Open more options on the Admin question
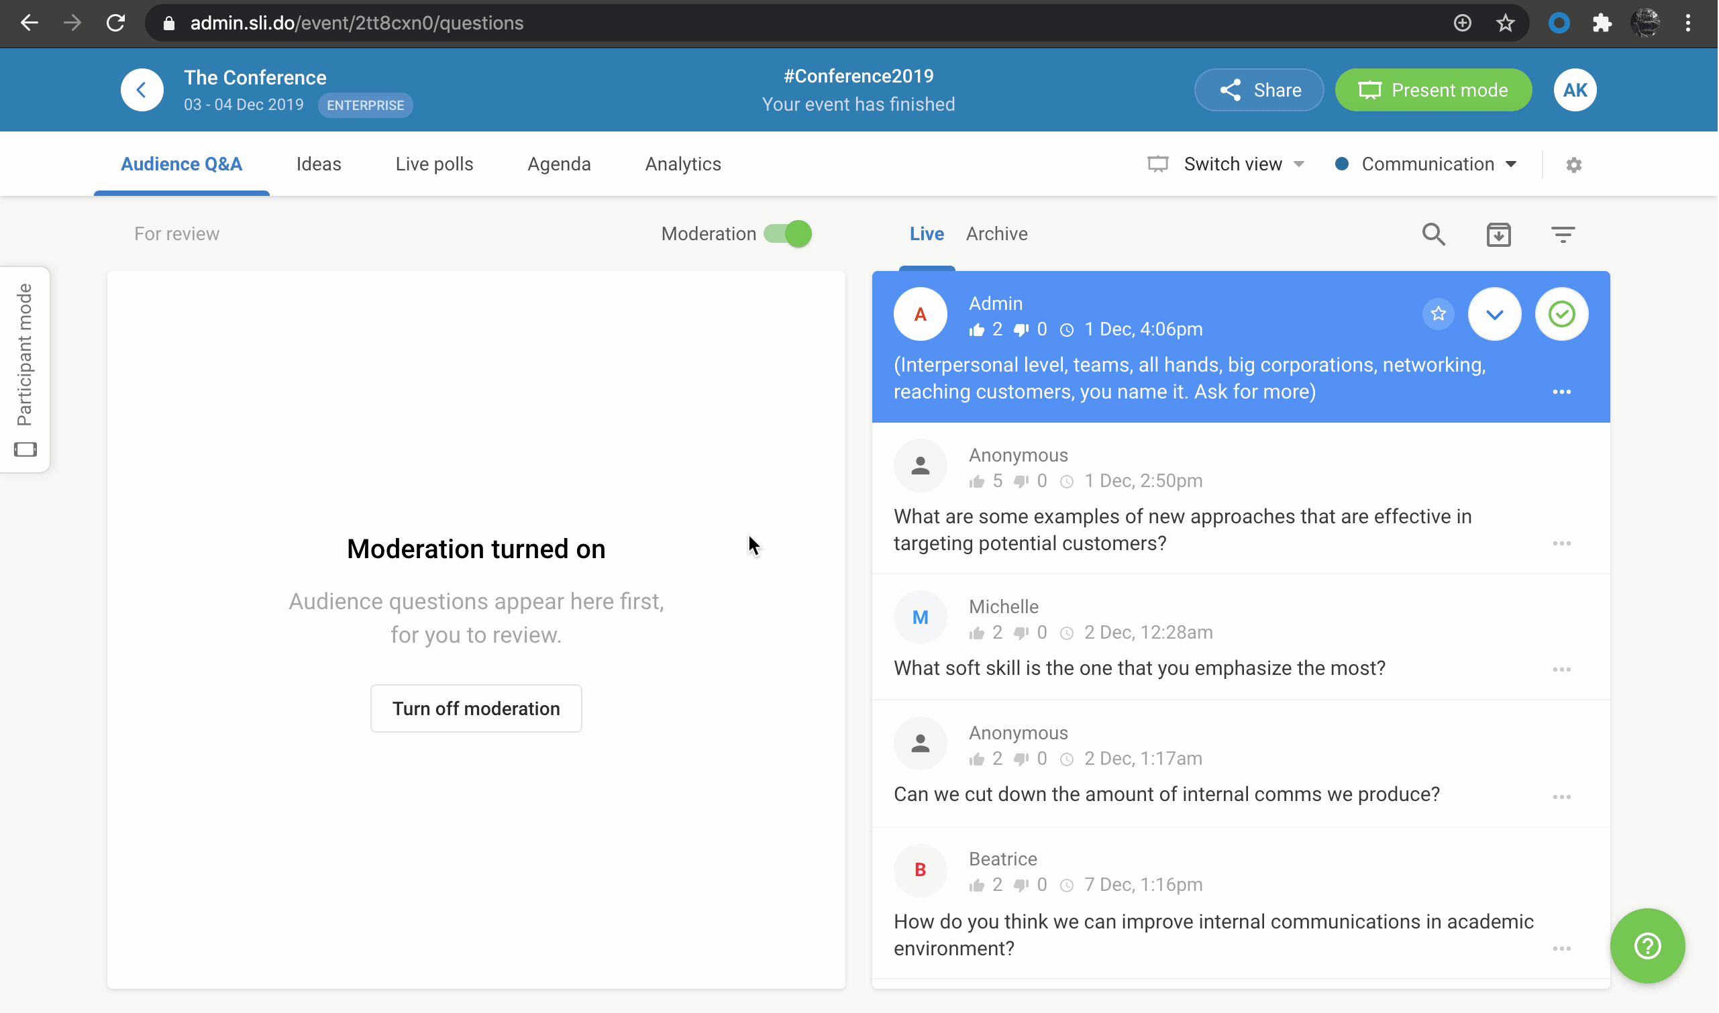This screenshot has width=1719, height=1013. [1561, 392]
